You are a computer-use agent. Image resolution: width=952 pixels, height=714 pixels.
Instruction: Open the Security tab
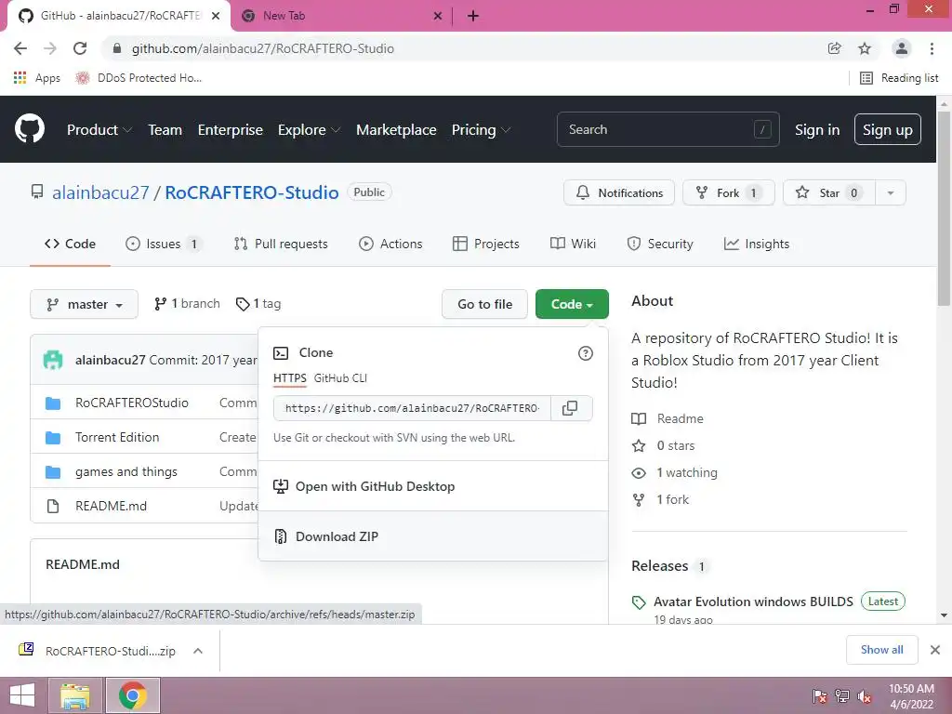pyautogui.click(x=660, y=245)
